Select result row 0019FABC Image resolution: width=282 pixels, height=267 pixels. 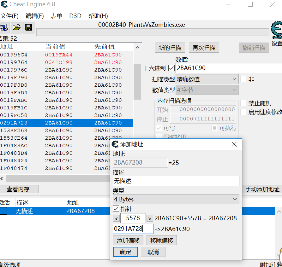point(67,100)
